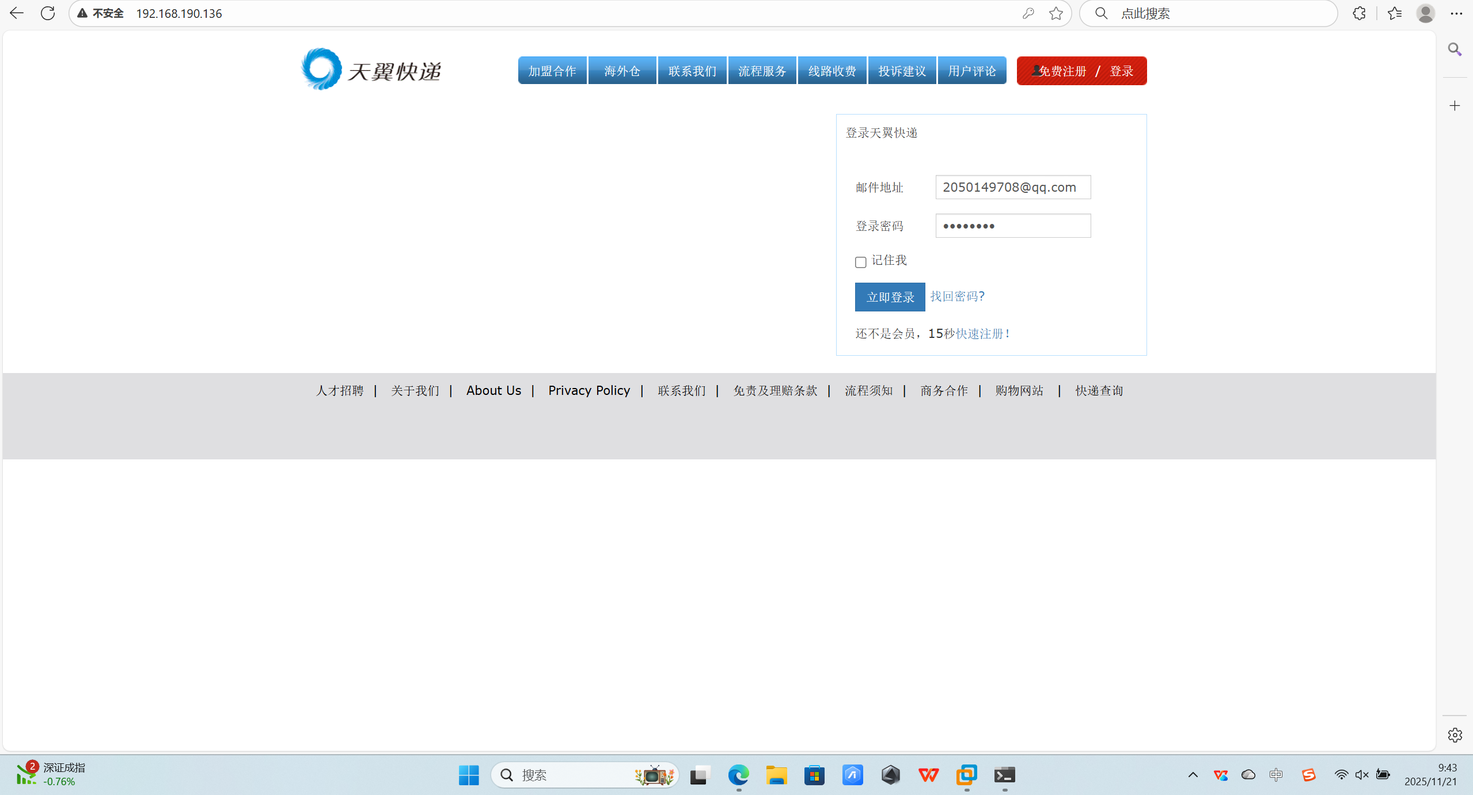
Task: Open the Windows Start button in the taskbar
Action: tap(469, 775)
